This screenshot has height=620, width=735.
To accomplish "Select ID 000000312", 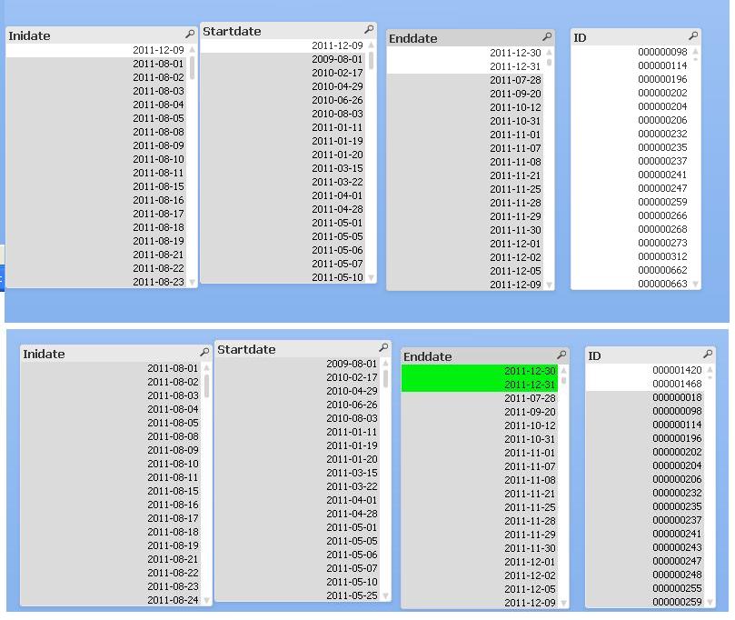I will pyautogui.click(x=631, y=256).
